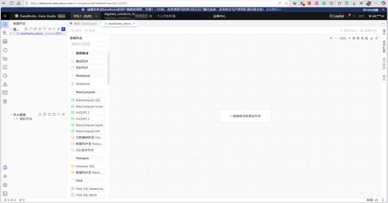
Task: Open the notification bell with badge
Action: click(x=349, y=16)
